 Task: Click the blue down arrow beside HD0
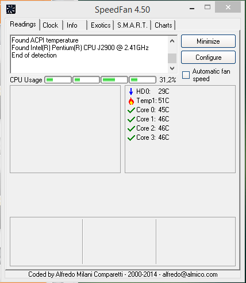coord(131,91)
